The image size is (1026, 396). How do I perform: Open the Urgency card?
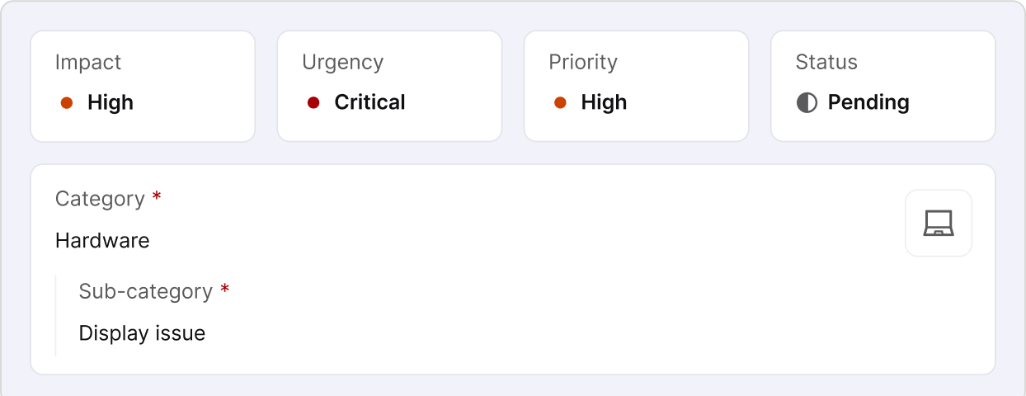(389, 86)
